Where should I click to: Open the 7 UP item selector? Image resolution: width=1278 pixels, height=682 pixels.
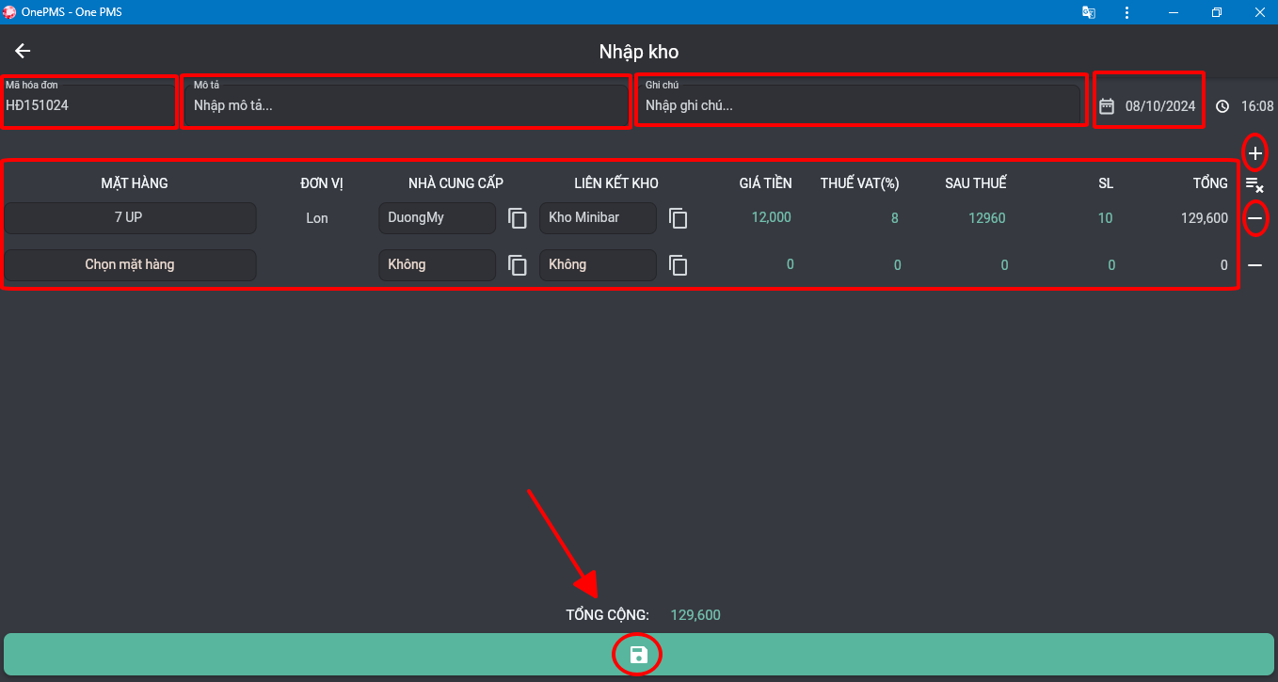130,218
